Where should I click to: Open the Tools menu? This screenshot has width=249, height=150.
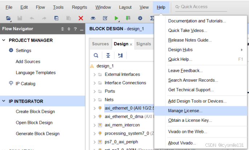tap(58, 7)
